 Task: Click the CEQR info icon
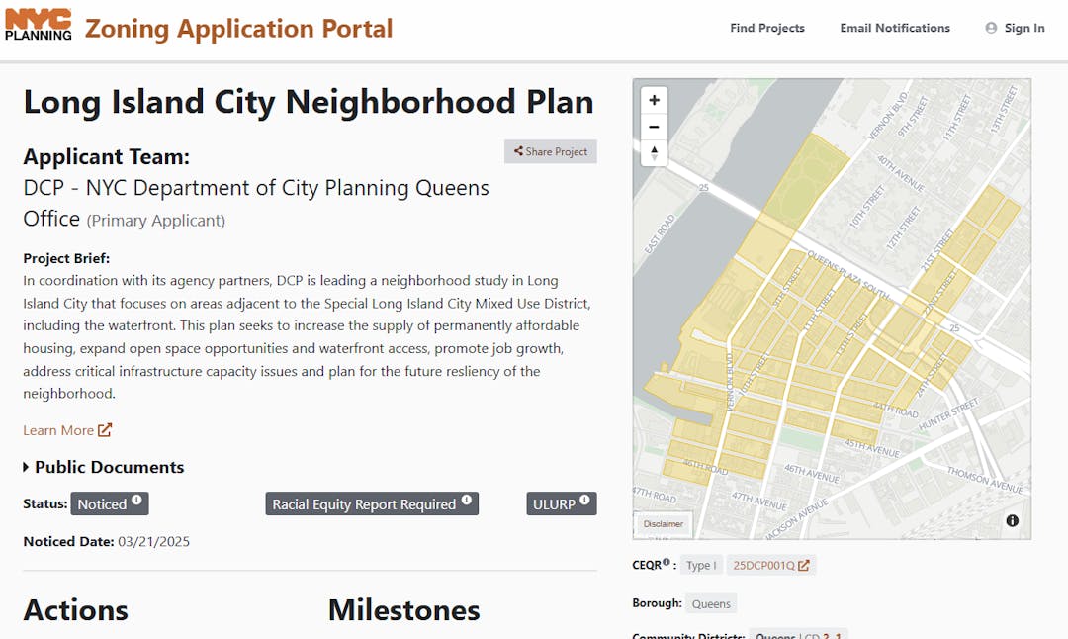(x=667, y=564)
